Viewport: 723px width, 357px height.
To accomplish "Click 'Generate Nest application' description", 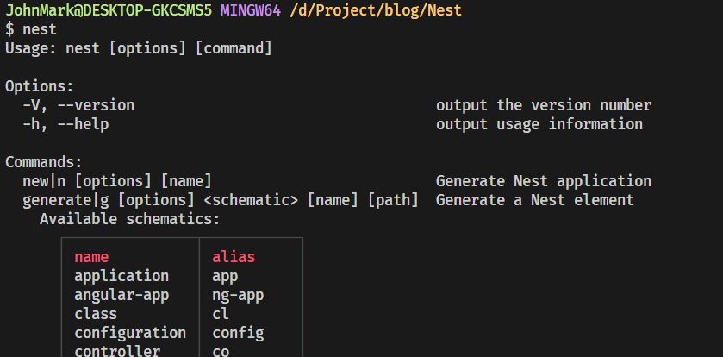I will click(544, 181).
